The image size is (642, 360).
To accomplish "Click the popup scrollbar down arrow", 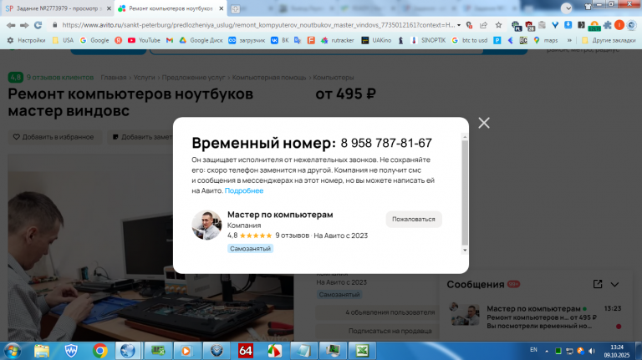I will tap(465, 251).
